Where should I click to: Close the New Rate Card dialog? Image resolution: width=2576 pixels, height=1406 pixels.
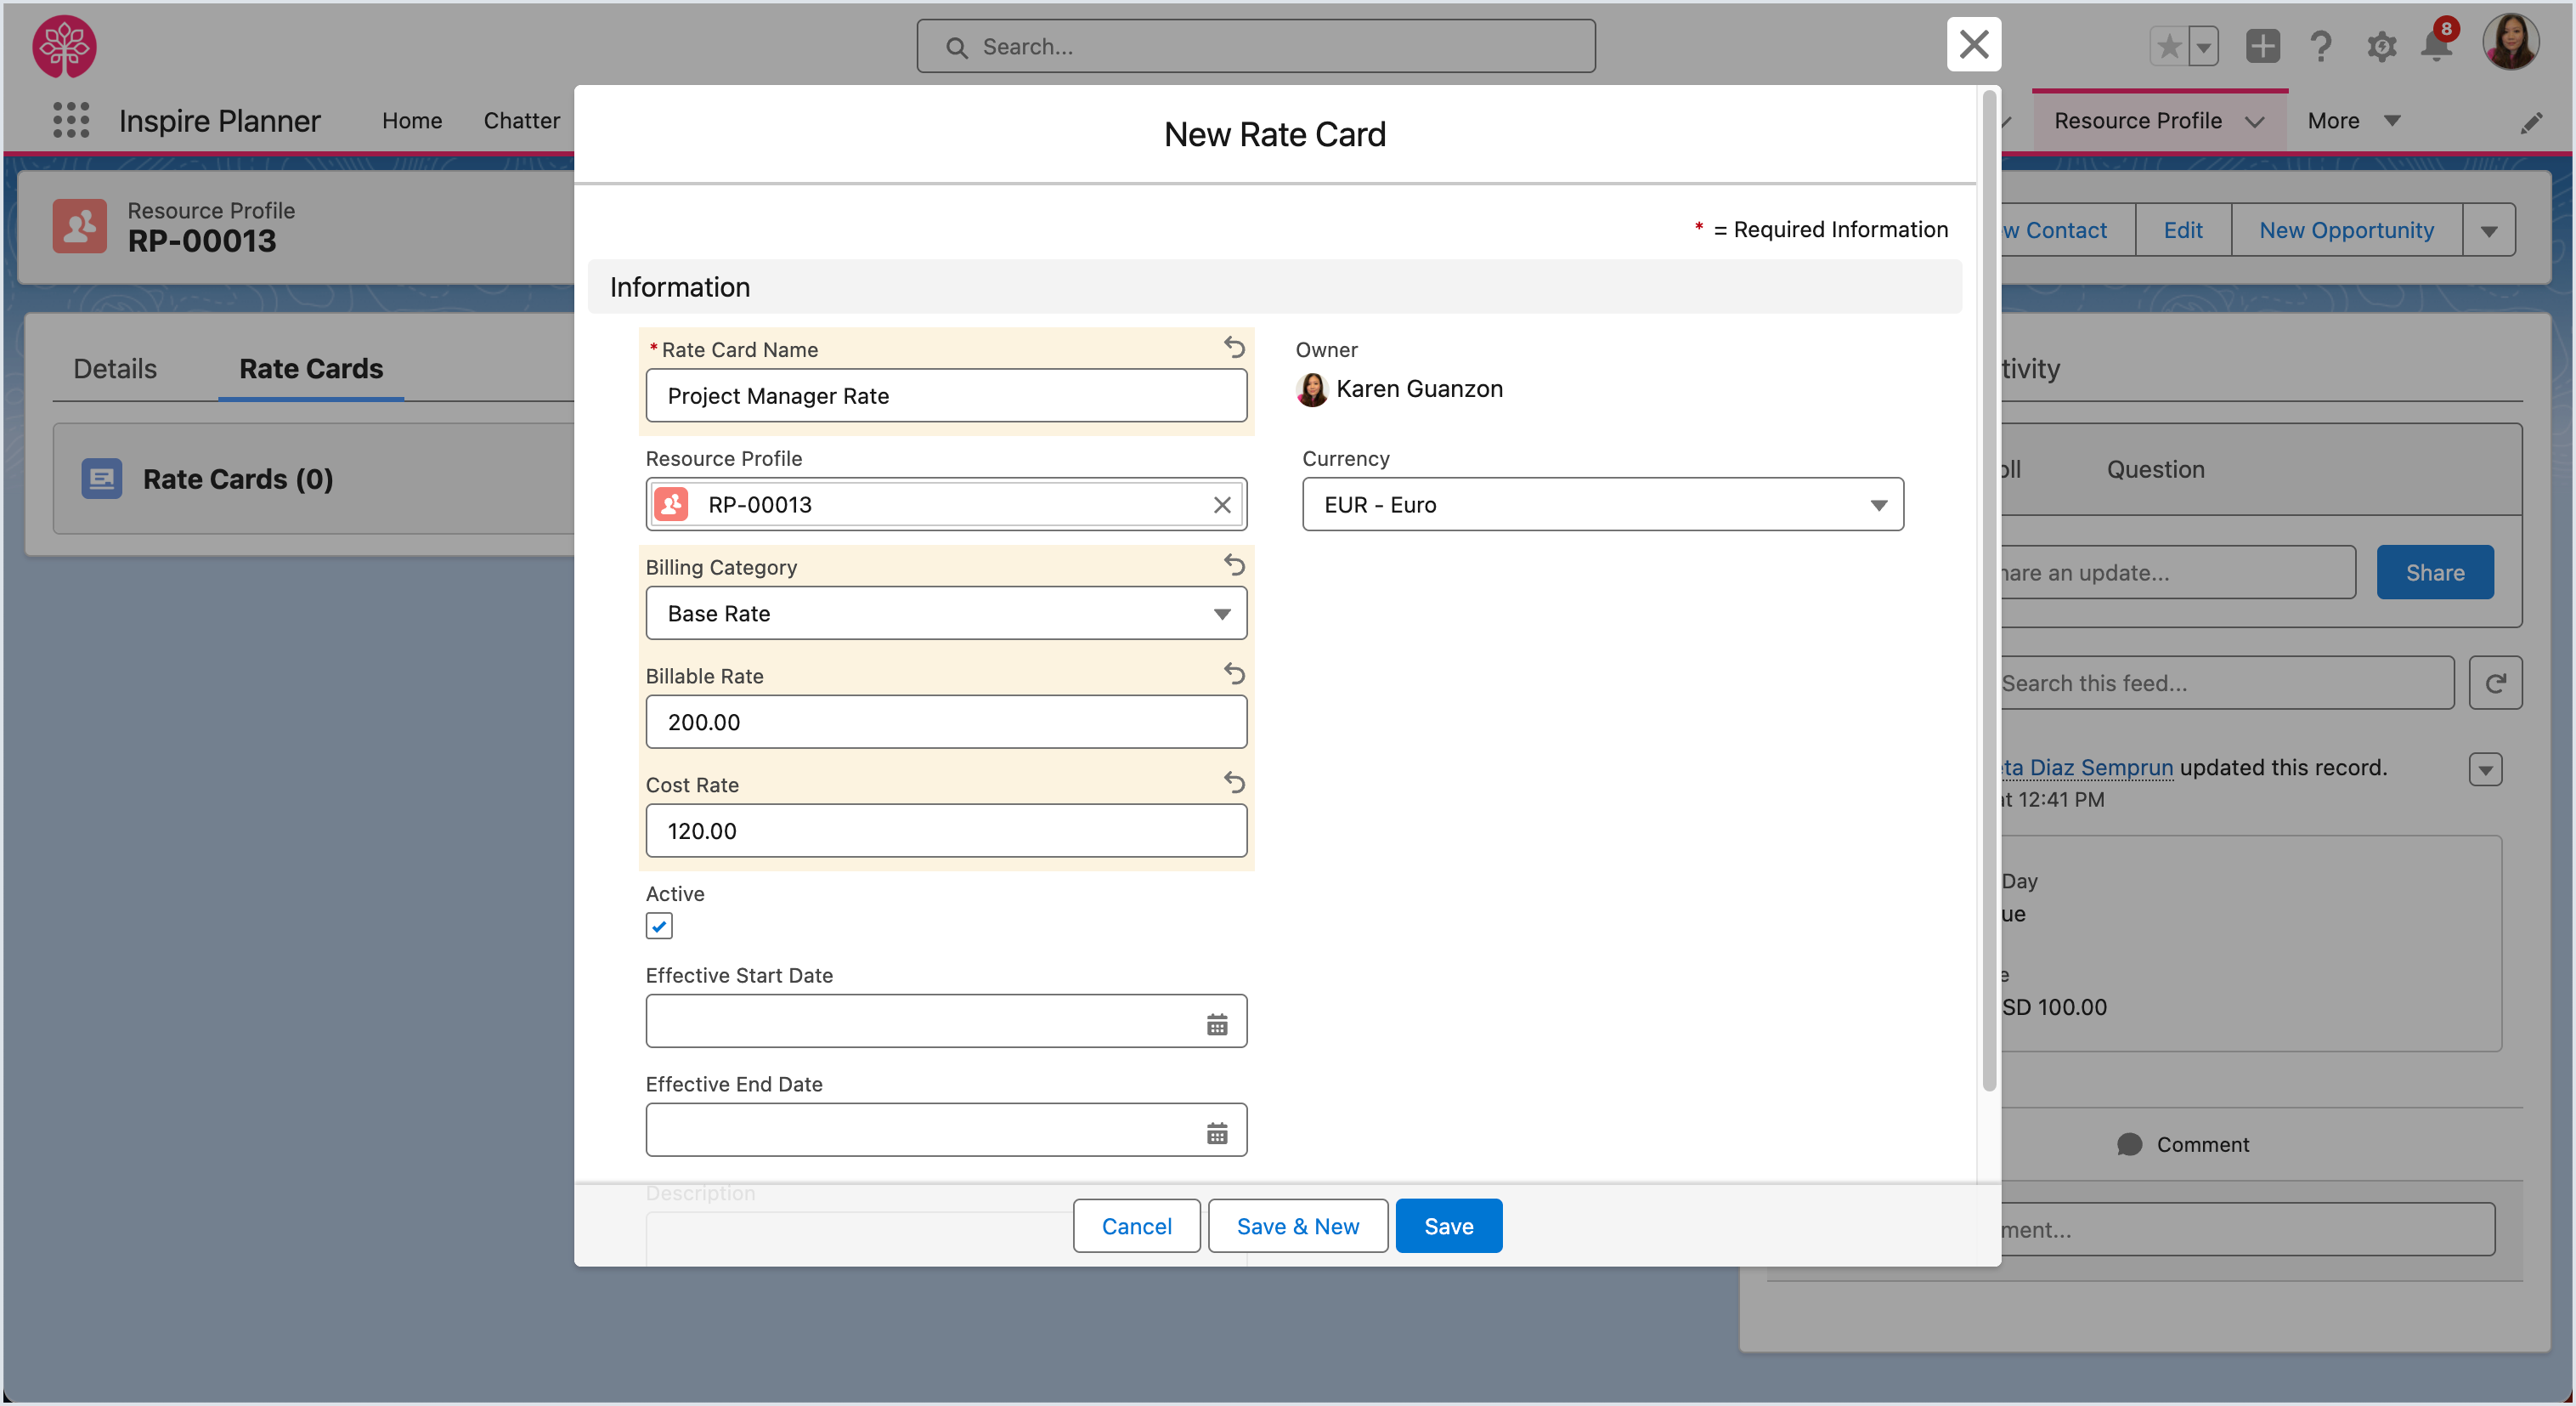(x=1973, y=45)
